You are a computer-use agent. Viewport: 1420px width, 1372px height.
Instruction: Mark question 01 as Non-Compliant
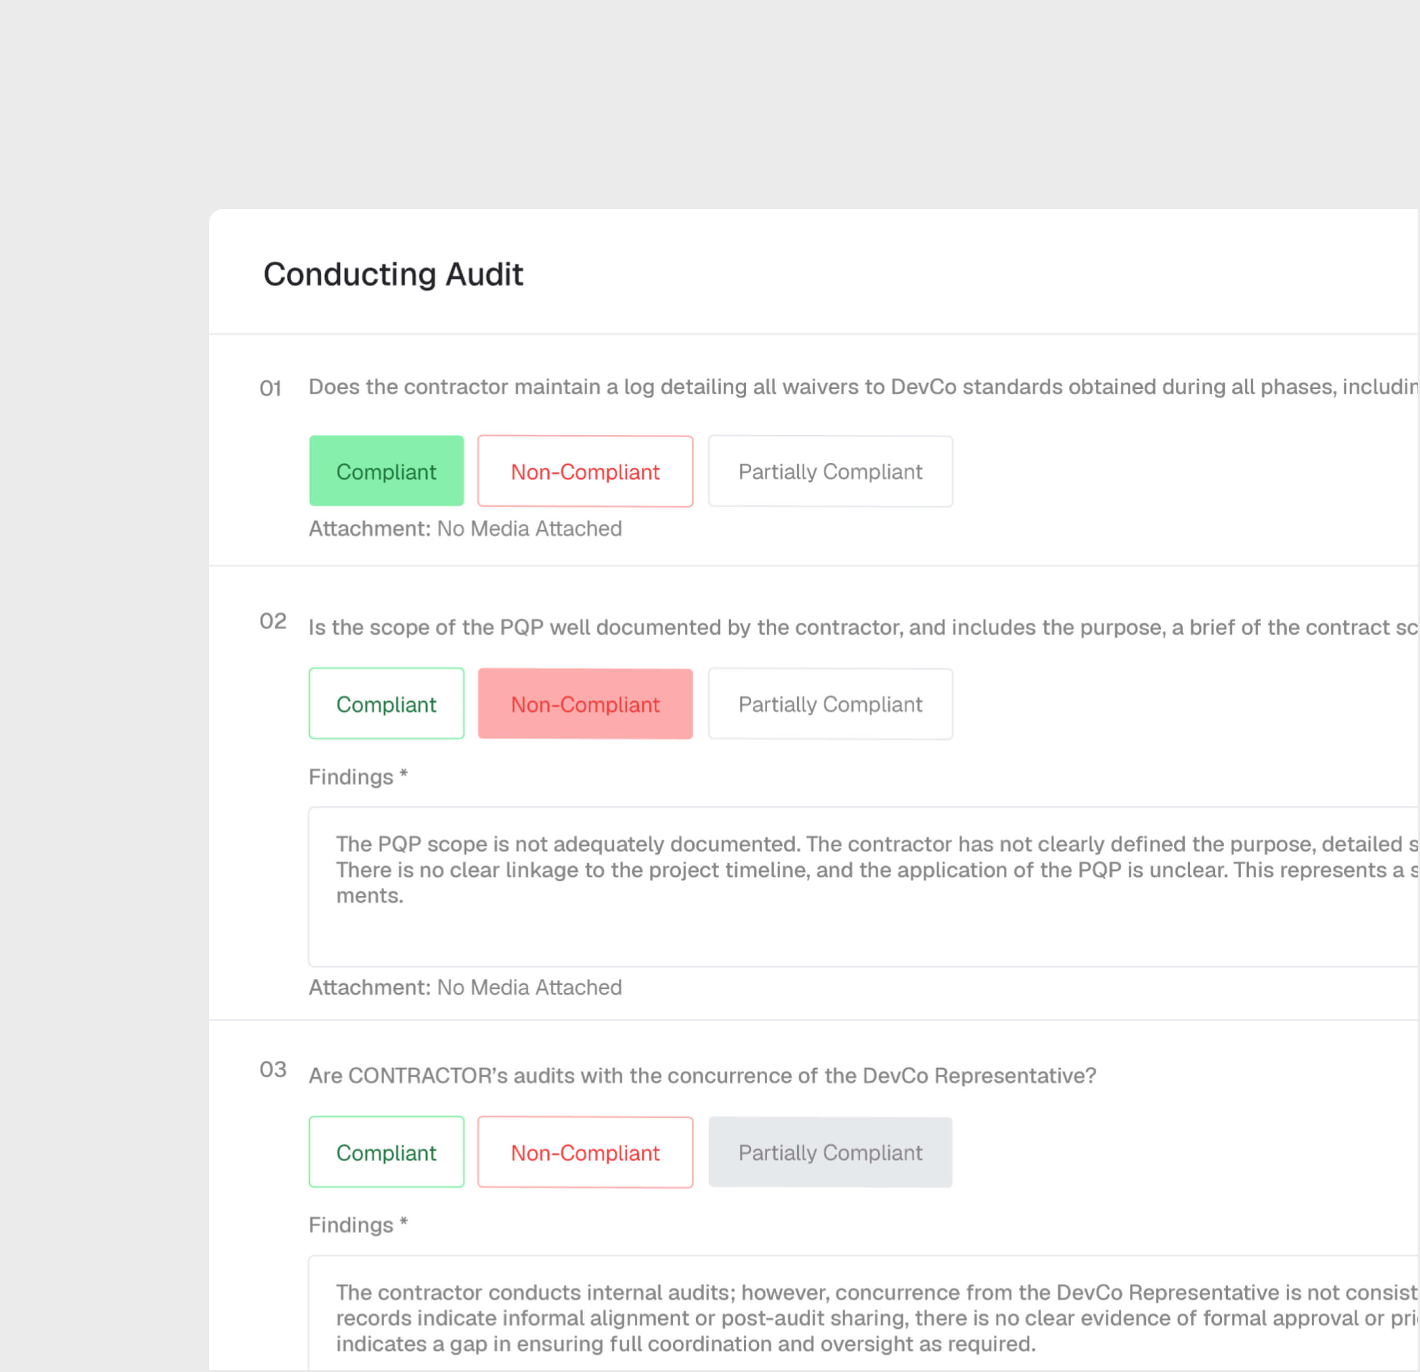point(585,471)
